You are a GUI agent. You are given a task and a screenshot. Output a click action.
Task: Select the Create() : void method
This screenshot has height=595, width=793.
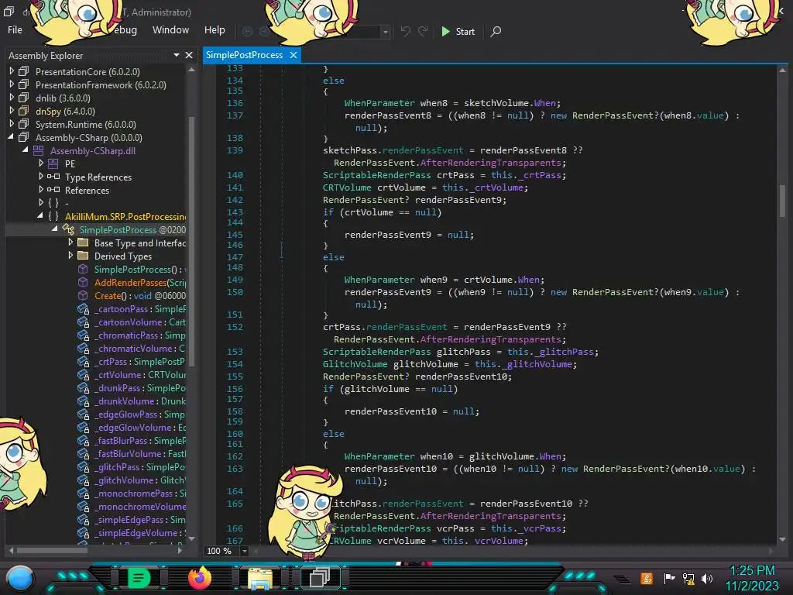140,295
